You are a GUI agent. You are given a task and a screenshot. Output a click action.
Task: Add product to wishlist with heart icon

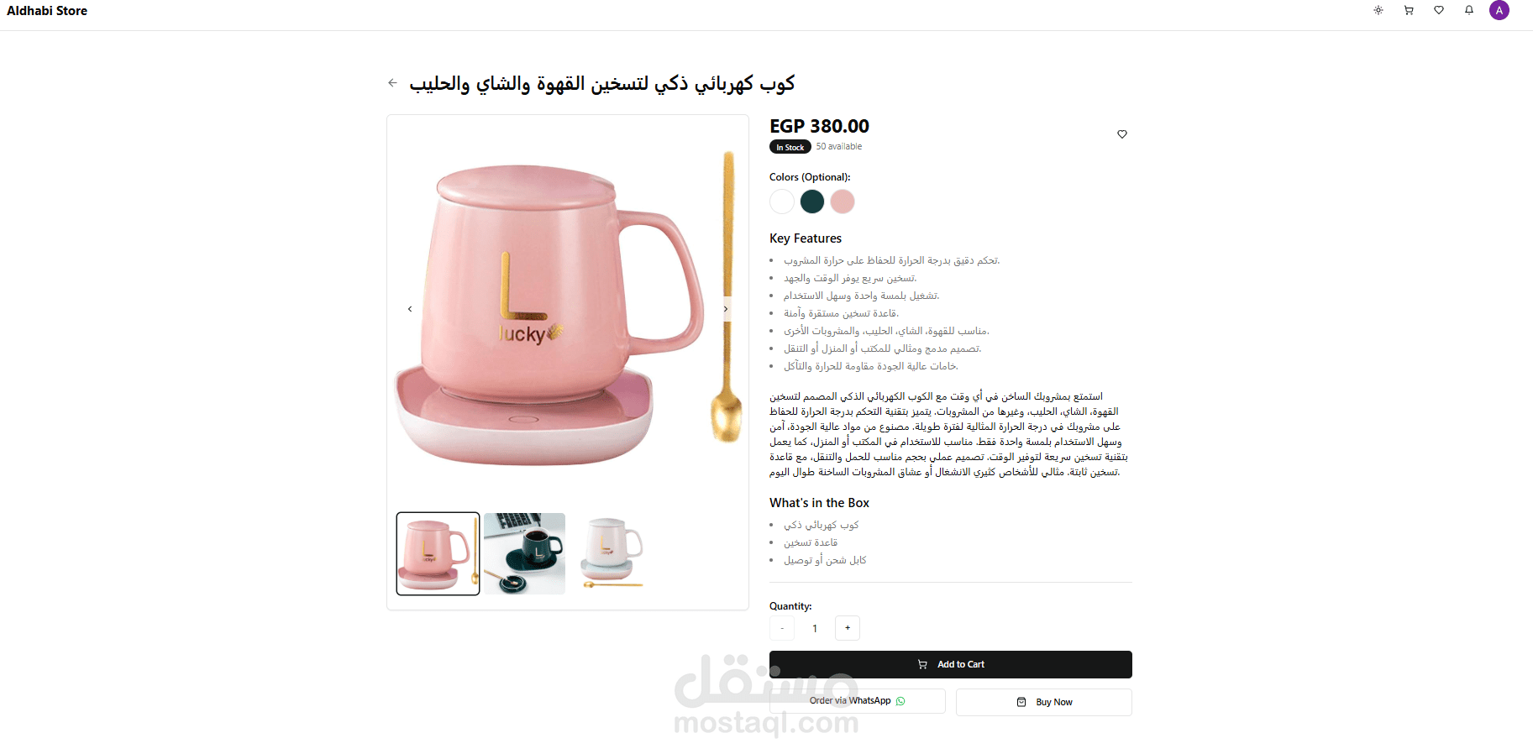click(x=1122, y=134)
